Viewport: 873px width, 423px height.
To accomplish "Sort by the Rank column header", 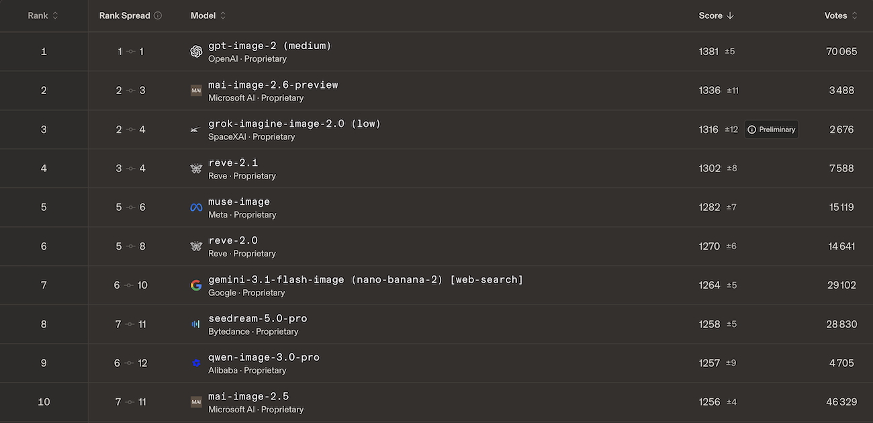I will pyautogui.click(x=43, y=15).
